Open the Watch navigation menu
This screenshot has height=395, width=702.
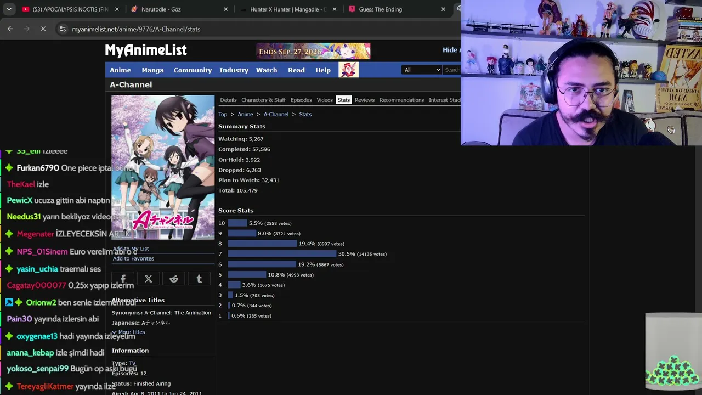point(267,70)
